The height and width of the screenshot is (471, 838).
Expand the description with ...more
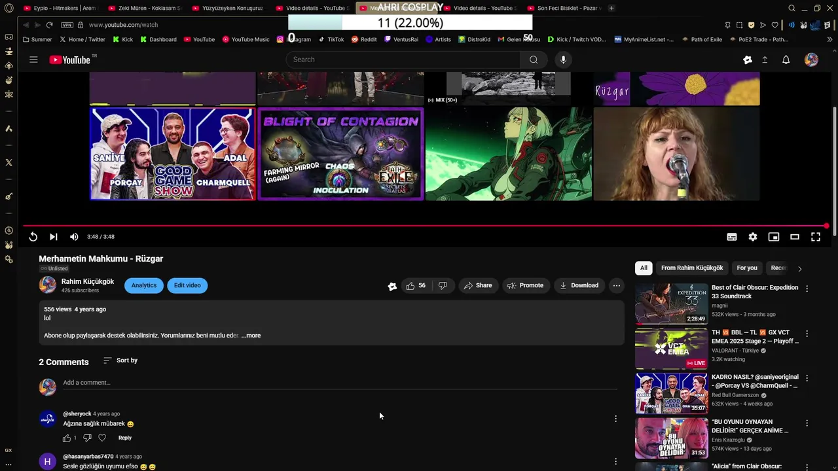(x=251, y=336)
